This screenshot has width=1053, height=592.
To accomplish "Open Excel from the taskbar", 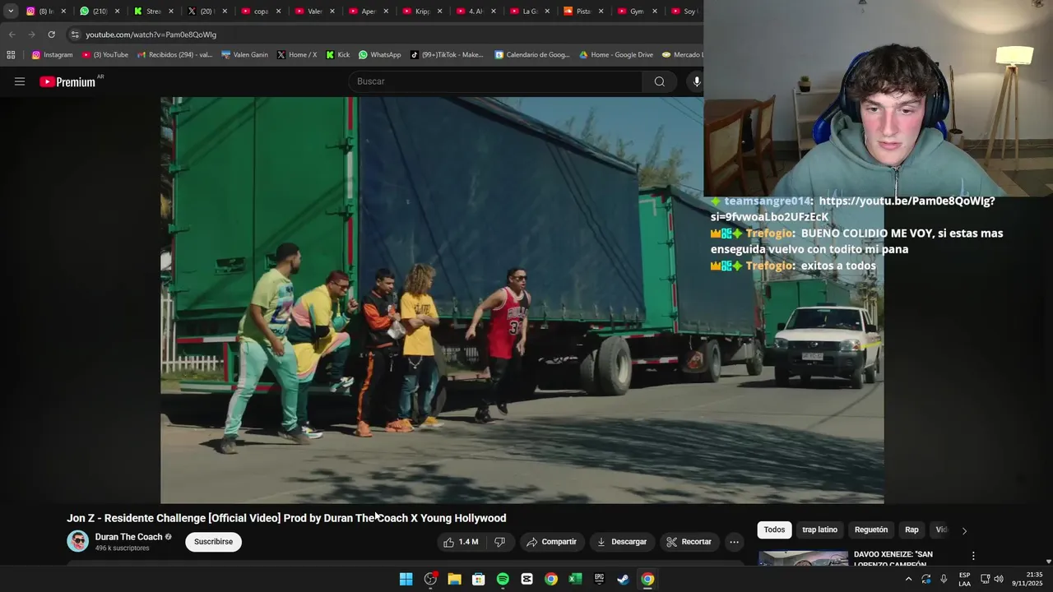I will 575,579.
